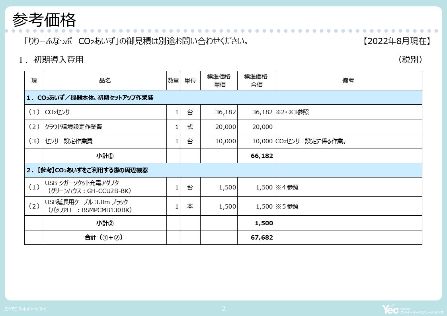Select the 【2022年8月現在】 date text
Viewport: 447px width, 316px height.
click(x=396, y=41)
